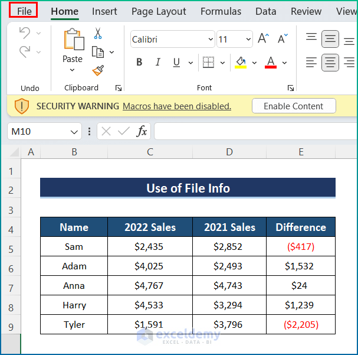Switch to the Home tab
Image resolution: width=358 pixels, height=355 pixels.
[65, 11]
